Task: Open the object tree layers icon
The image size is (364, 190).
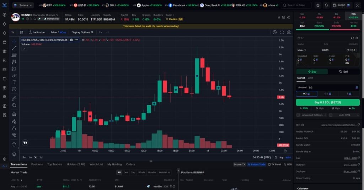Action: click(x=14, y=154)
